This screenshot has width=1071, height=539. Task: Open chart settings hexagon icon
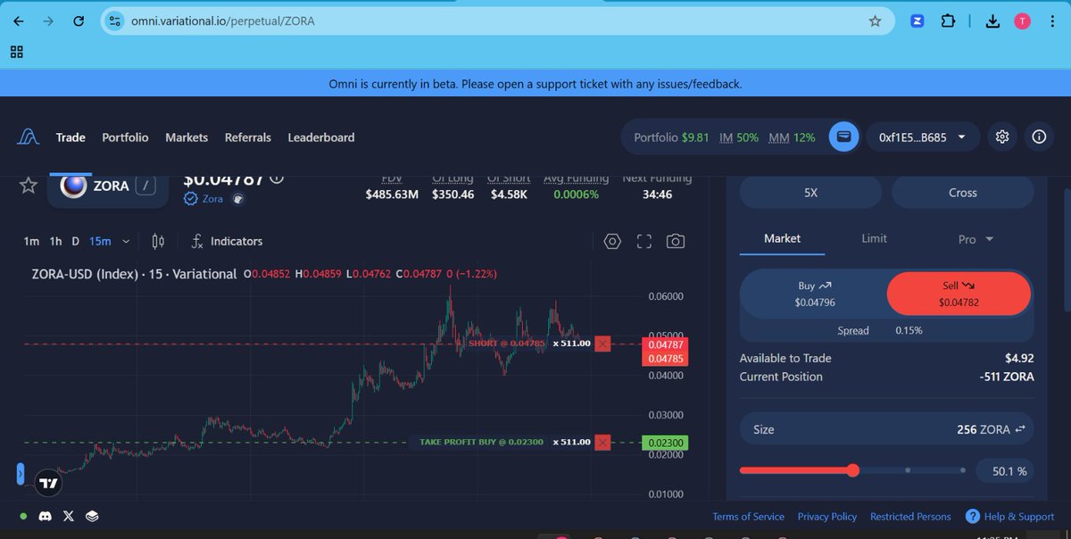click(612, 241)
